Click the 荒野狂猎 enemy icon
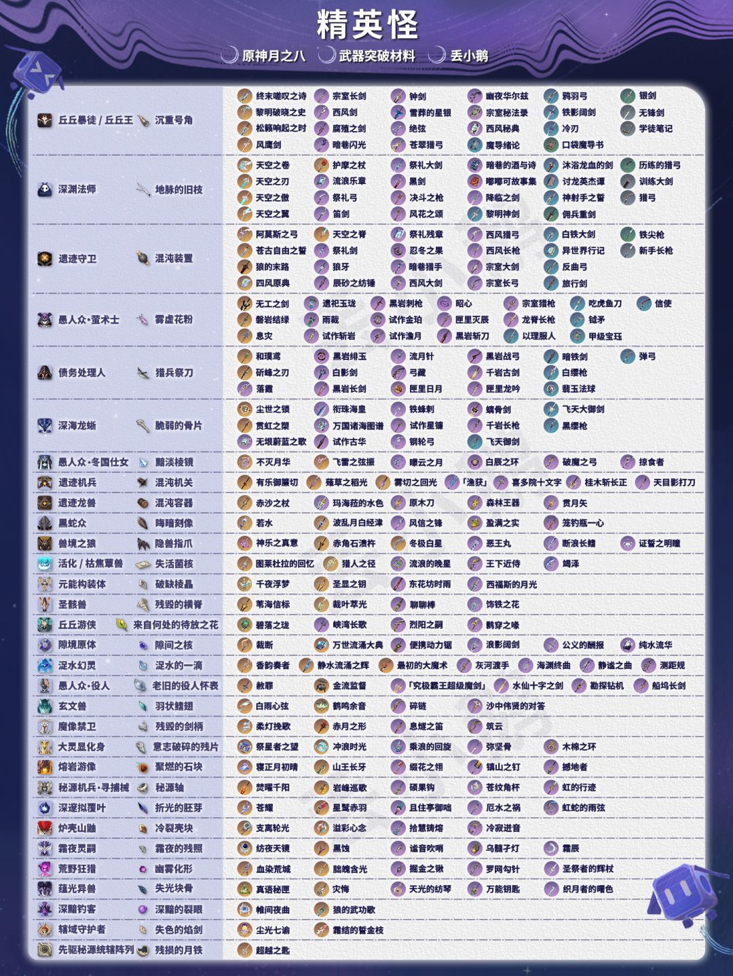The height and width of the screenshot is (976, 733). tap(45, 869)
